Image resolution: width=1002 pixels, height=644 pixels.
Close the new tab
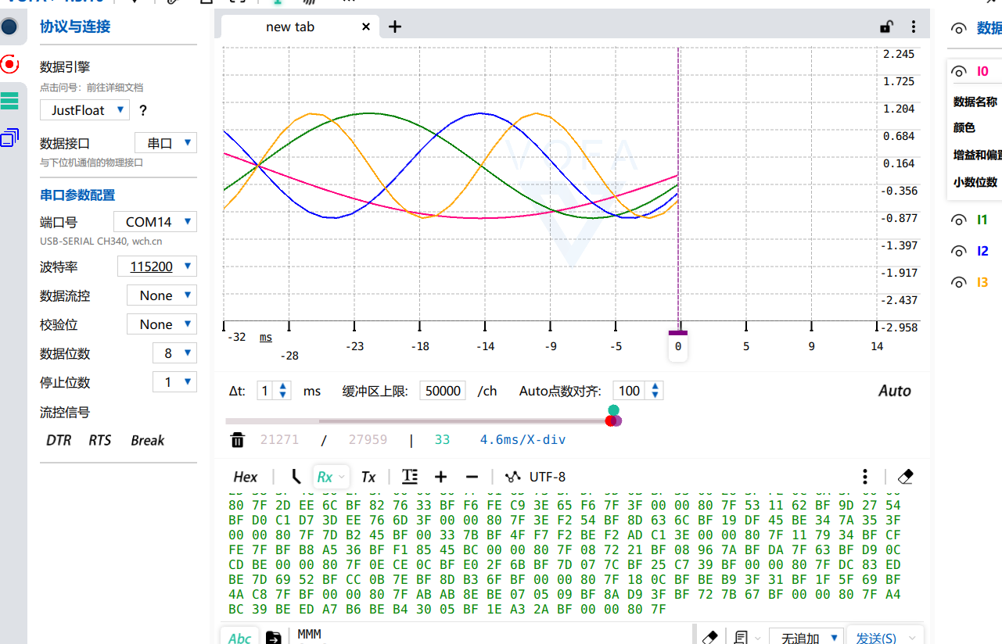[366, 27]
